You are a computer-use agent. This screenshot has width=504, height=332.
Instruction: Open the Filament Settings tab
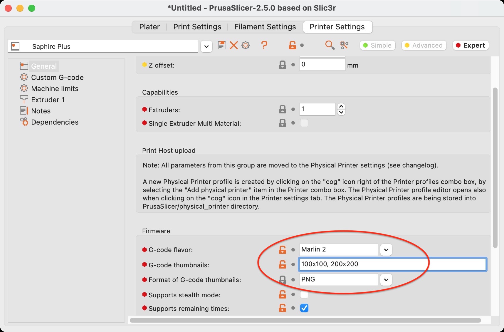point(265,27)
